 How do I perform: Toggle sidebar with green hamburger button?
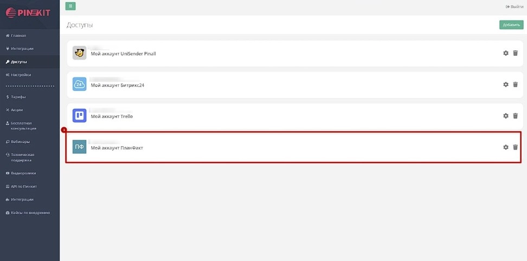[x=70, y=6]
